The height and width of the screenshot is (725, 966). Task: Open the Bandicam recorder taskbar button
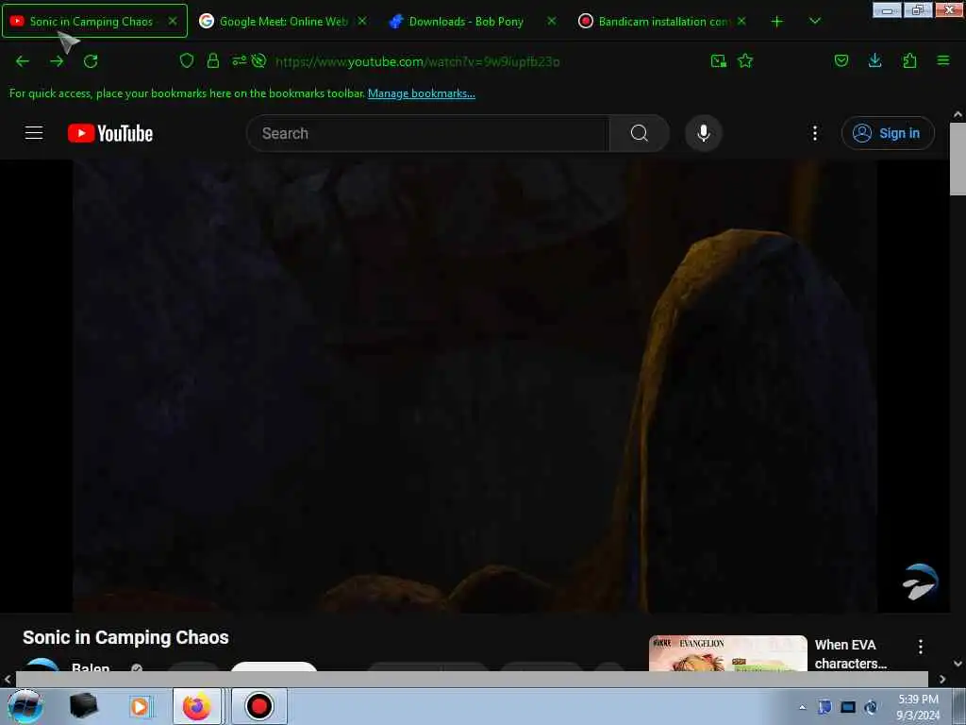click(x=258, y=706)
